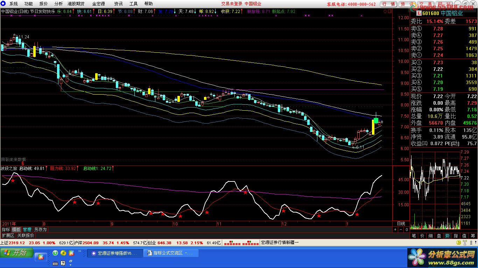Switch to 宏源证券增强版 taskbar window
This screenshot has height=268, width=478.
coord(114,253)
